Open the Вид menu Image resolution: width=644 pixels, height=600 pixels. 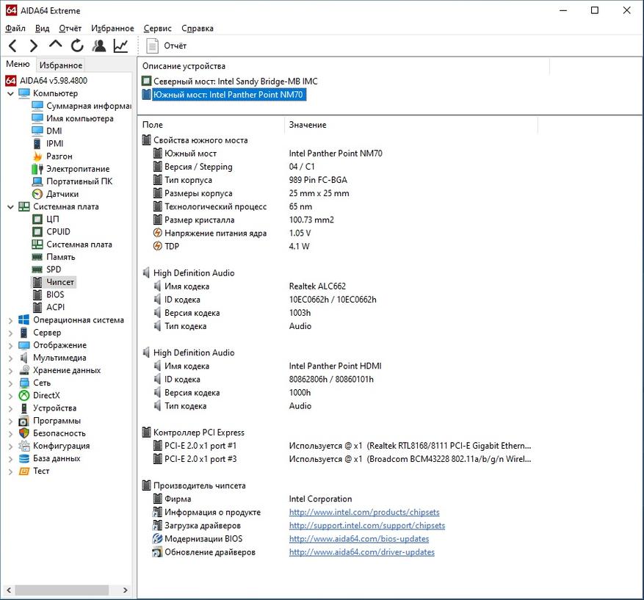[x=43, y=29]
